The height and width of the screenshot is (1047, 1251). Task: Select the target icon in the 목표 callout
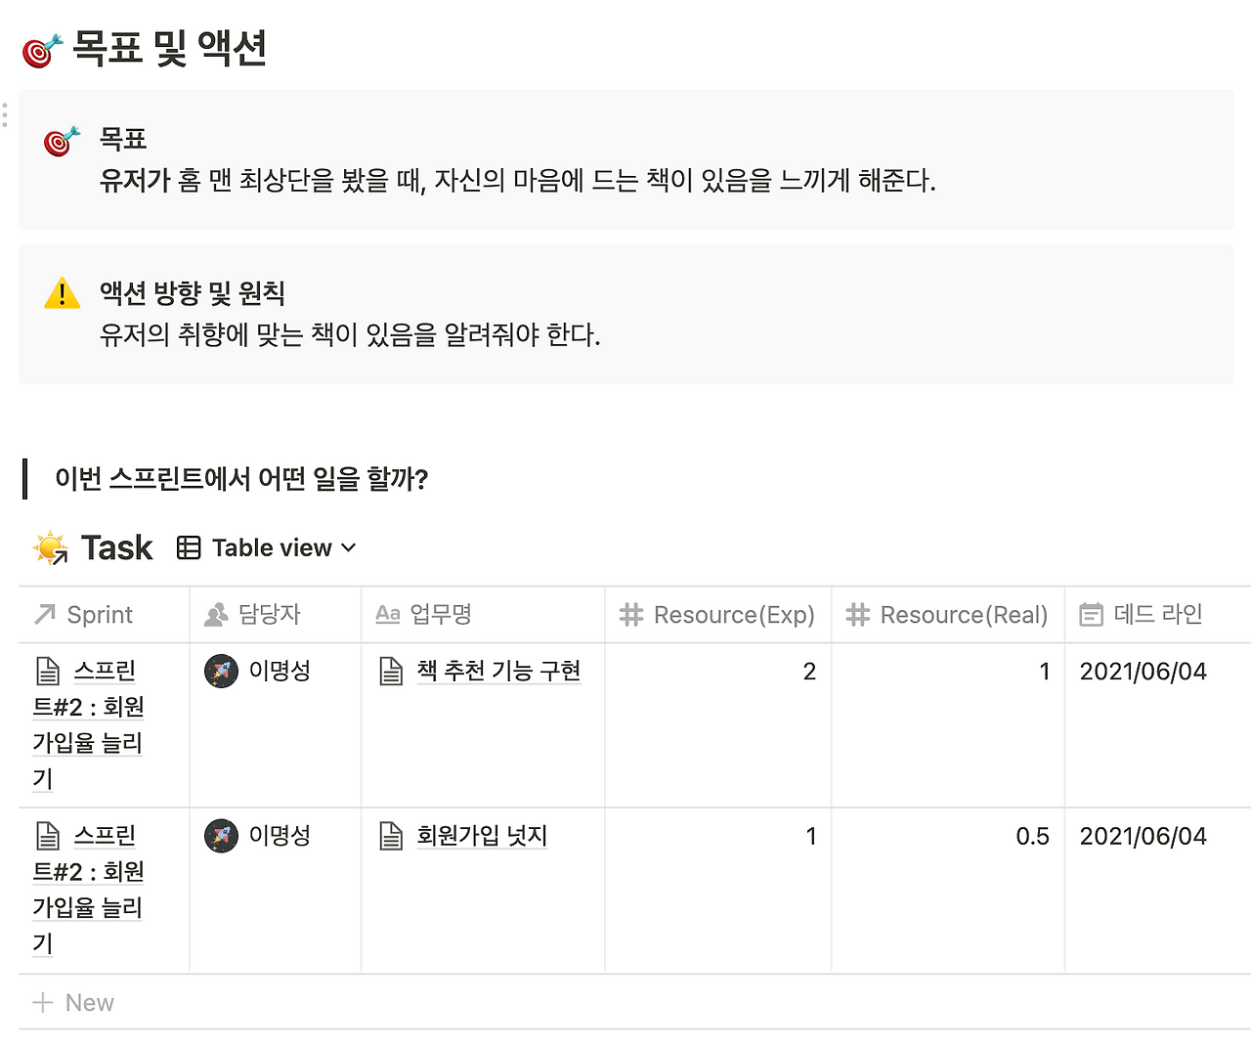pos(59,139)
